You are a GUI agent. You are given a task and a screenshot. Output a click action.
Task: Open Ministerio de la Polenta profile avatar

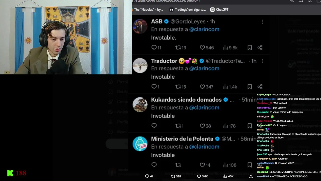point(140,144)
